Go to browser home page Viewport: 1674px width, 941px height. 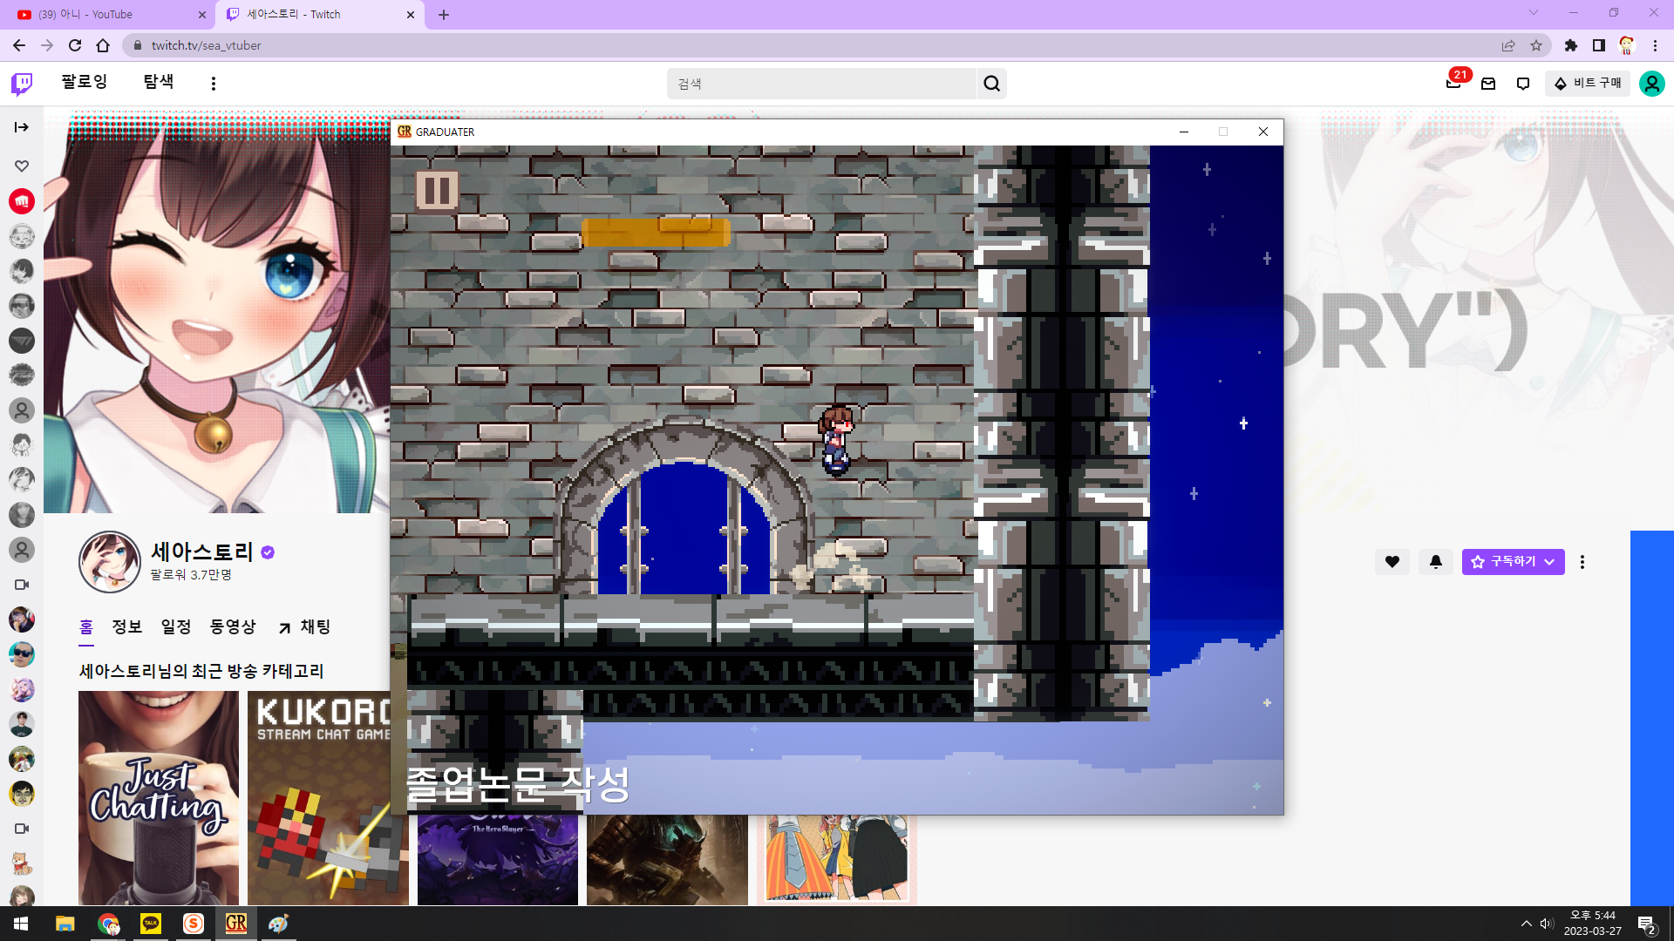coord(103,45)
